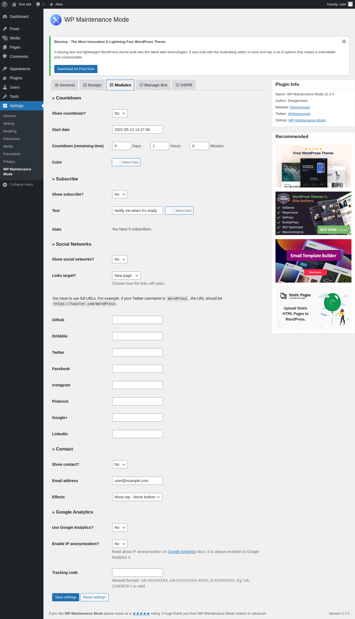Click the Save settings button
355x619 pixels.
(x=66, y=597)
